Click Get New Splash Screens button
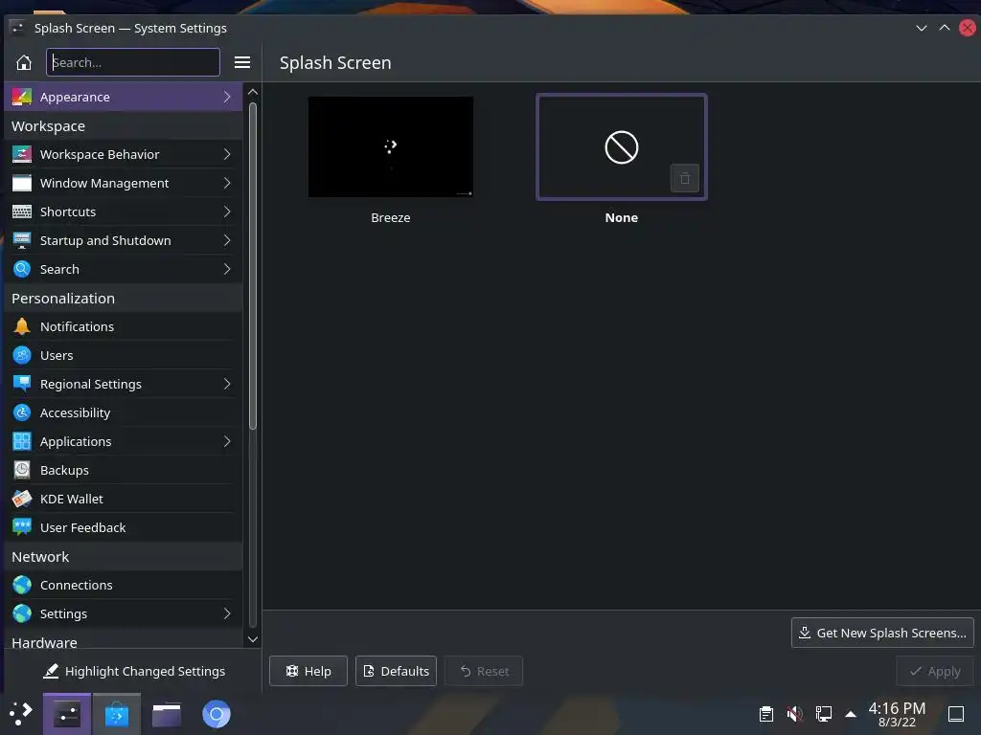The height and width of the screenshot is (735, 981). pos(882,633)
